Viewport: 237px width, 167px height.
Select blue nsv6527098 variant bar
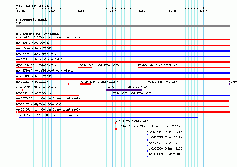122,56
